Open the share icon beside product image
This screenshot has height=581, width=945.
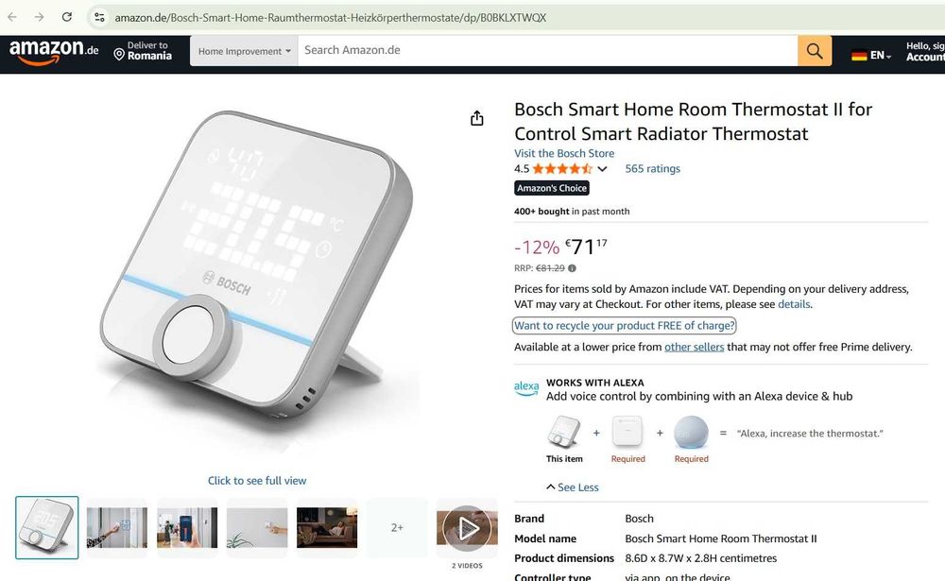(476, 118)
